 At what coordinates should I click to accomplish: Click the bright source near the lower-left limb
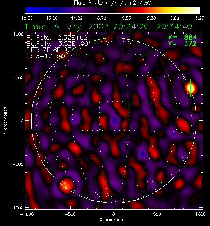66,185
